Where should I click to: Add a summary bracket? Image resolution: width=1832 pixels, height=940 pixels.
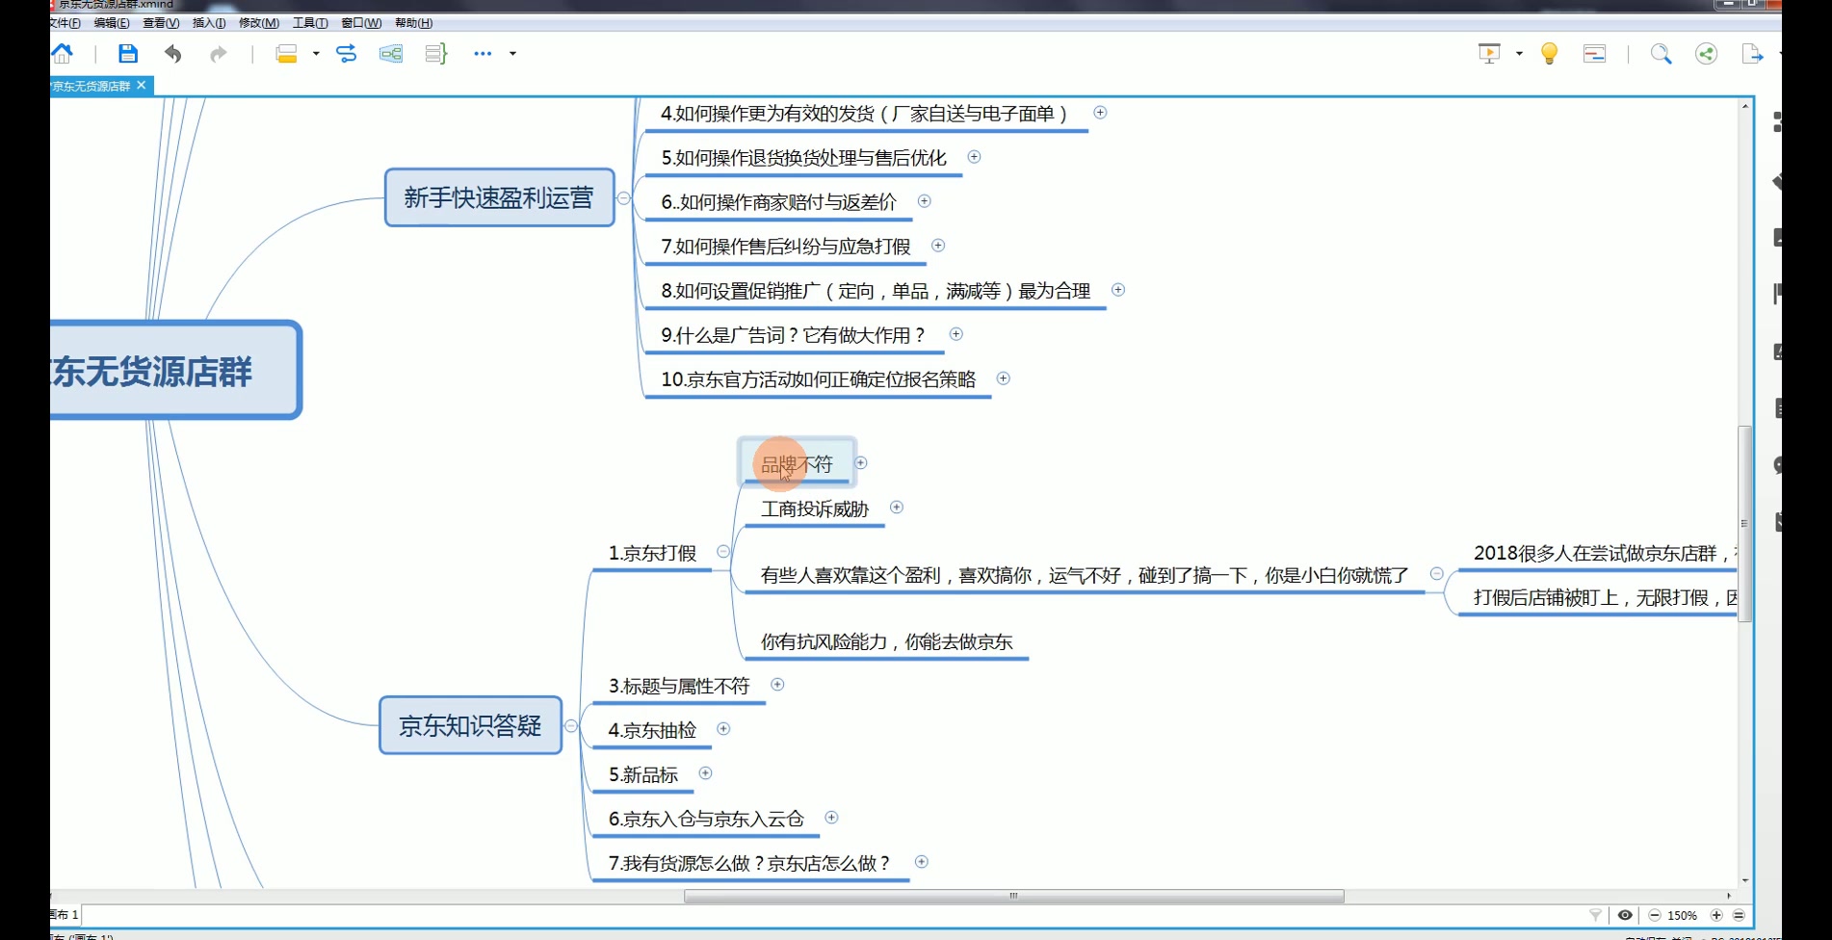(x=436, y=54)
